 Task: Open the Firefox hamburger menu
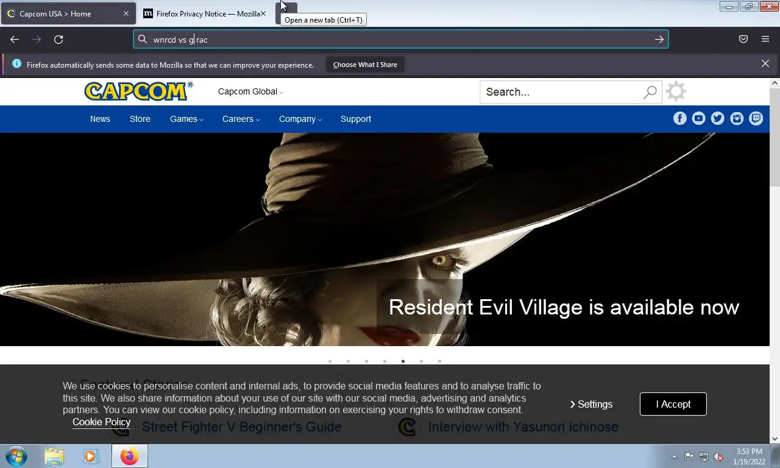pyautogui.click(x=765, y=40)
